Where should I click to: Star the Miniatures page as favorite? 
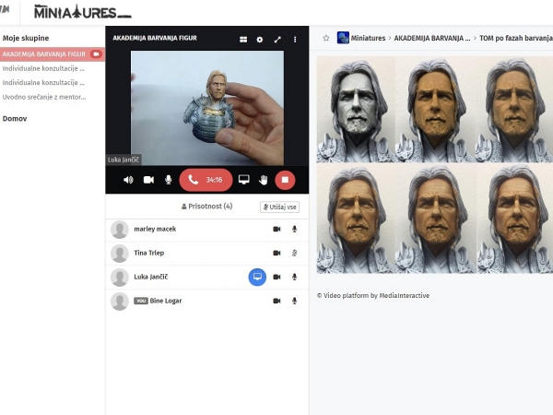(325, 38)
